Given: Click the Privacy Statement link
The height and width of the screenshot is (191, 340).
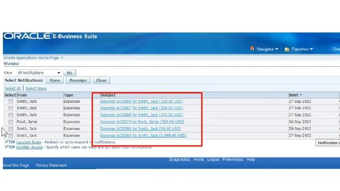Looking at the screenshot, I should point(52,166).
